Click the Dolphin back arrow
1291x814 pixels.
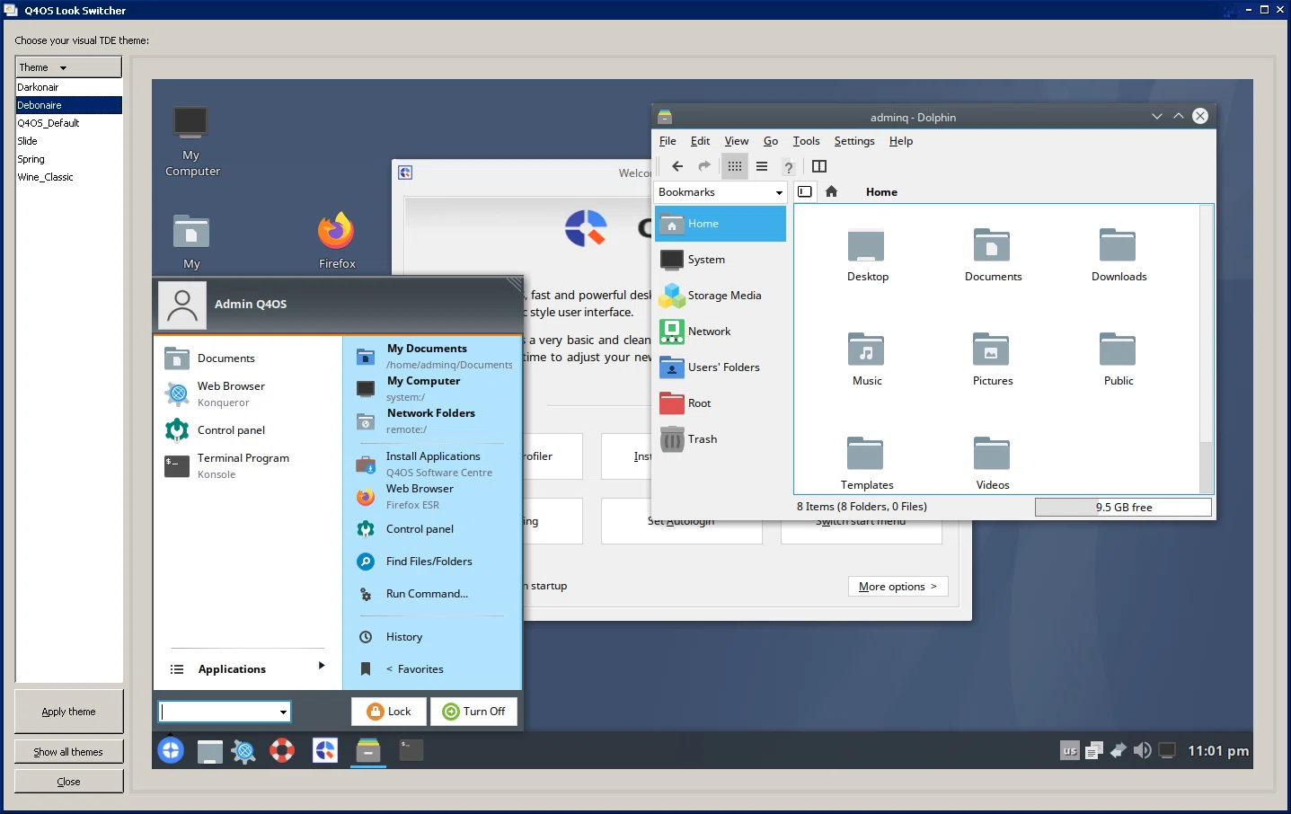[x=677, y=166]
